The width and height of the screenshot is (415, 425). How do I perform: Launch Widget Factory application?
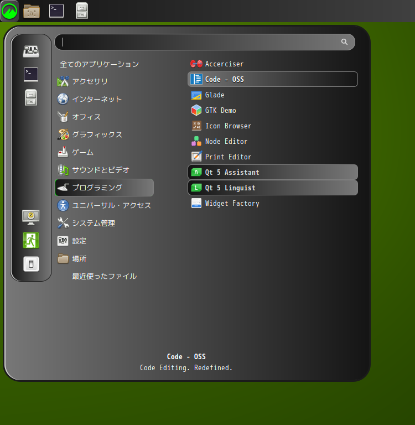point(273,203)
